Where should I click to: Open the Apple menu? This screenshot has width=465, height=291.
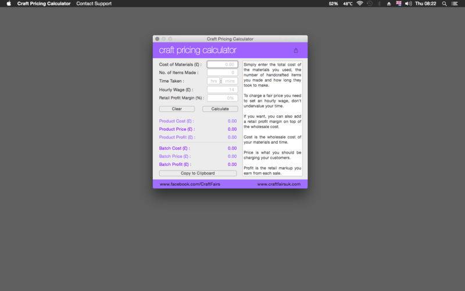coord(8,3)
